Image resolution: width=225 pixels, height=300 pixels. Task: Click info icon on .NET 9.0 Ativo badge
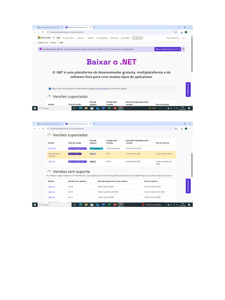pos(95,154)
